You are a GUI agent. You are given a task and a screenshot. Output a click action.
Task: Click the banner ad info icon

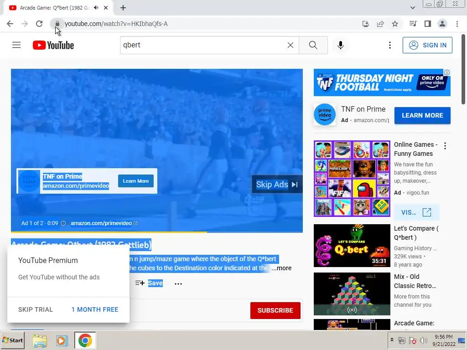point(447,72)
